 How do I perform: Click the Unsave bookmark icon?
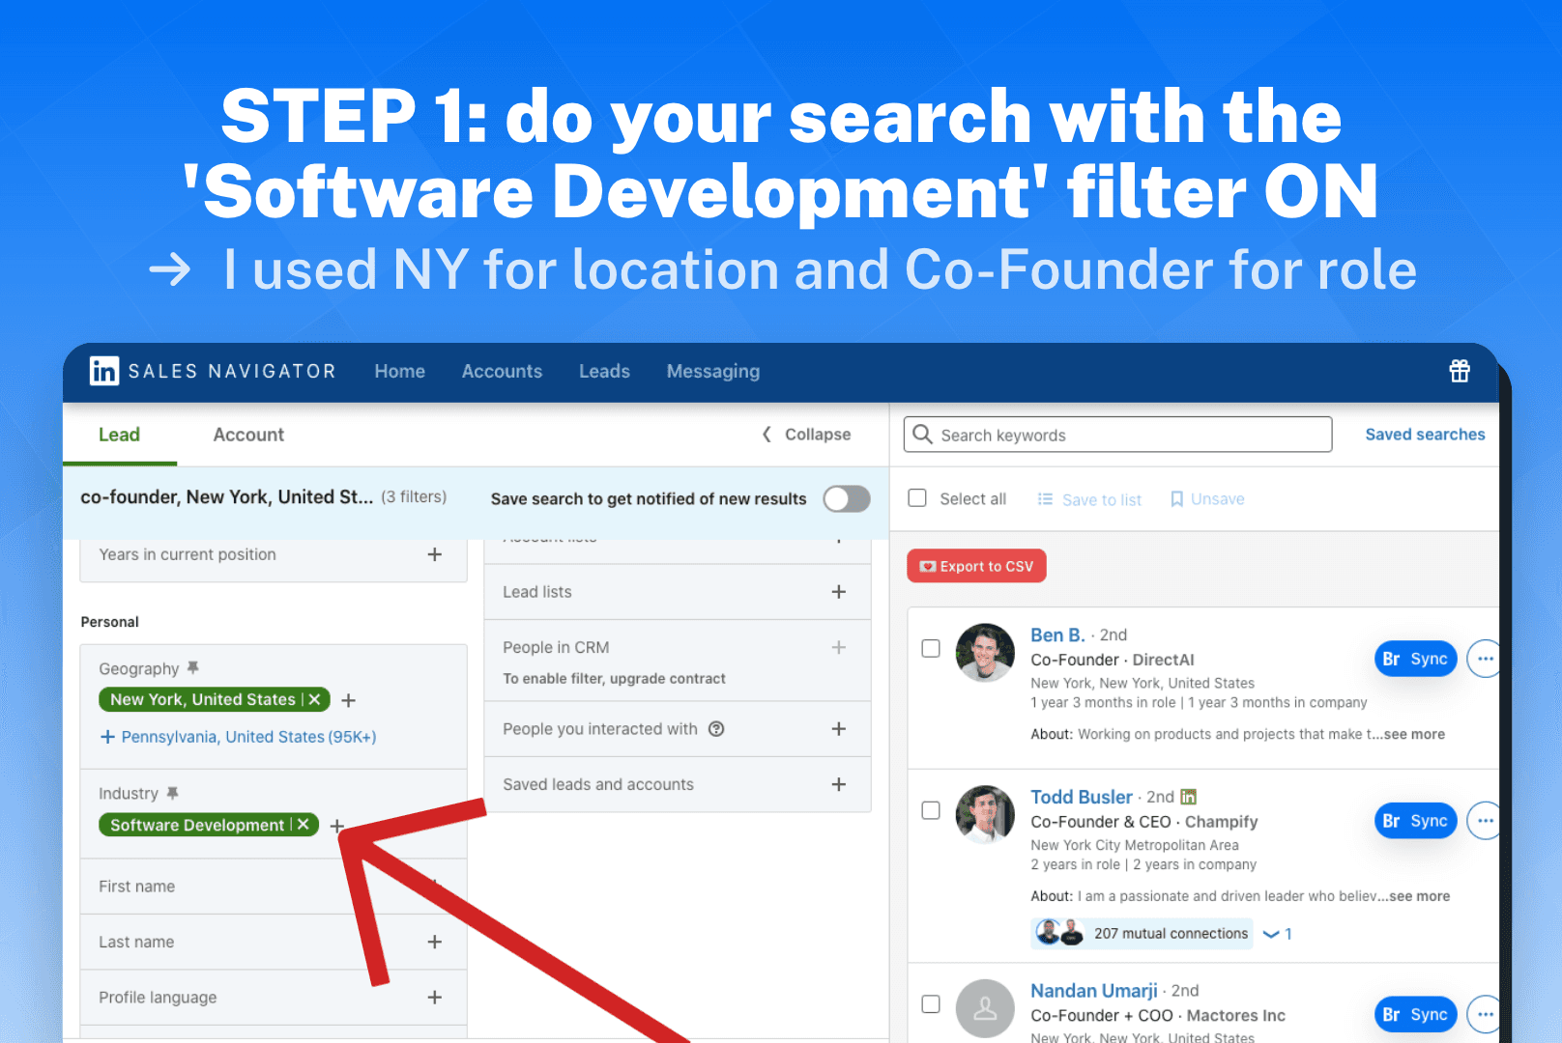[1176, 499]
